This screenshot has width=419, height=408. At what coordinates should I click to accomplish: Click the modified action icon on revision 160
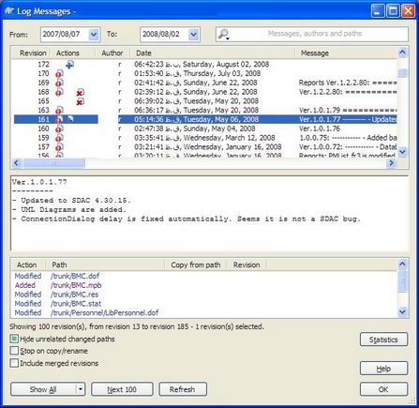[59, 128]
